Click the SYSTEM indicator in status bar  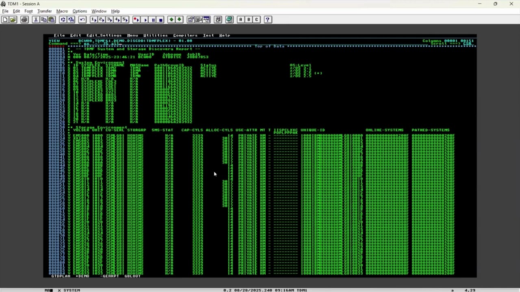72,290
